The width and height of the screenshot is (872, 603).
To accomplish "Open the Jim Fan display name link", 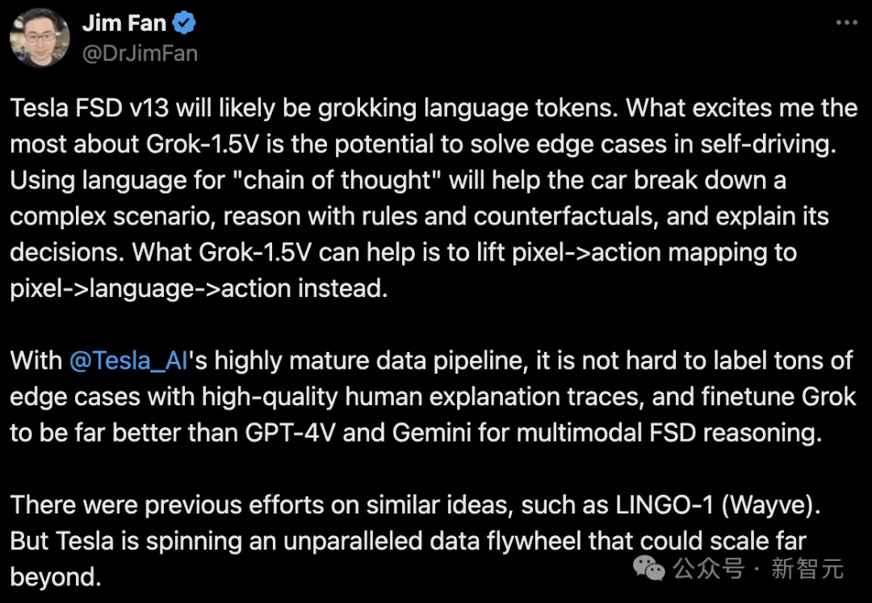I will (124, 23).
